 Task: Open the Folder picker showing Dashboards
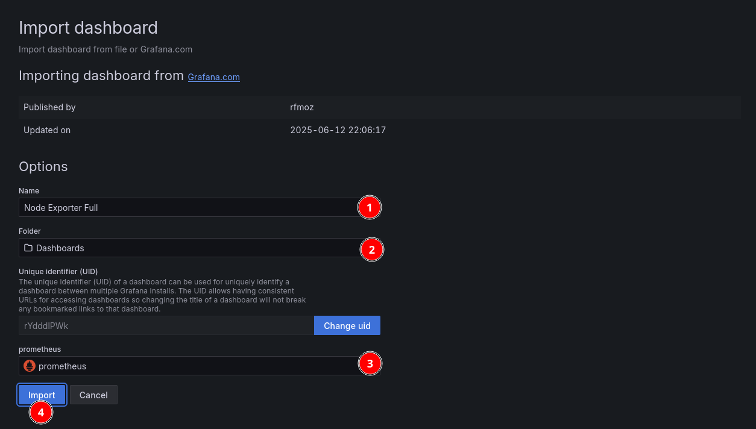click(187, 248)
